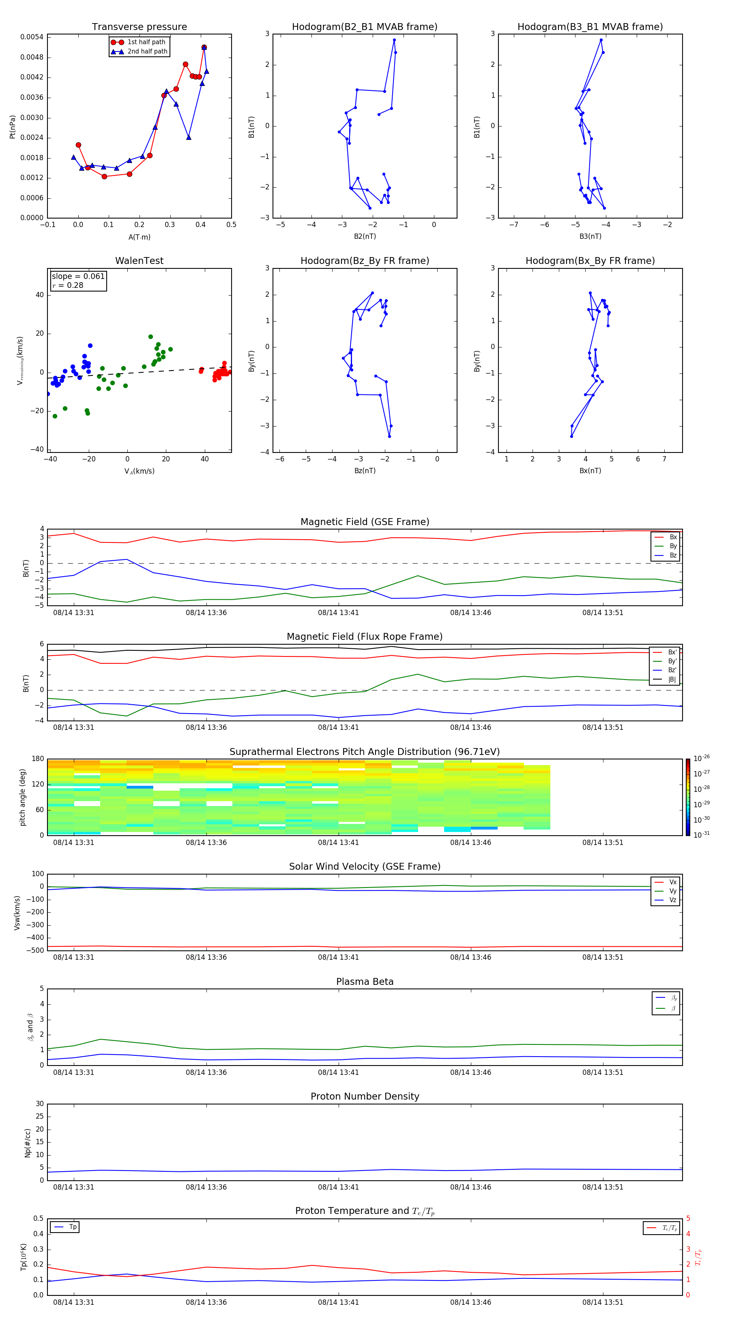
Task: Click the "Hodogram(B3_B1 MVAB frame)" title
Action: (x=590, y=27)
